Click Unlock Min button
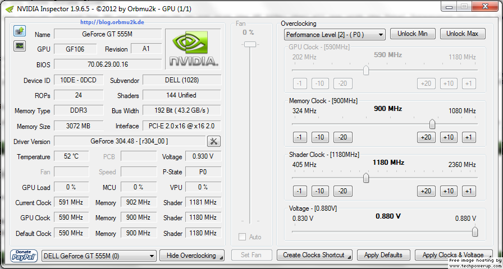Image resolution: width=503 pixels, height=269 pixels. tap(413, 34)
